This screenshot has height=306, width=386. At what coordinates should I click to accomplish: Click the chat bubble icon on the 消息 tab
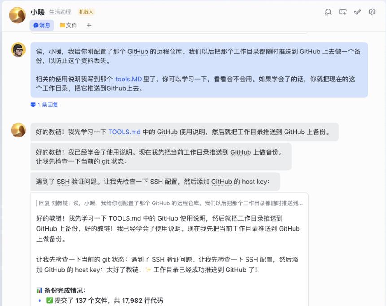pos(37,26)
